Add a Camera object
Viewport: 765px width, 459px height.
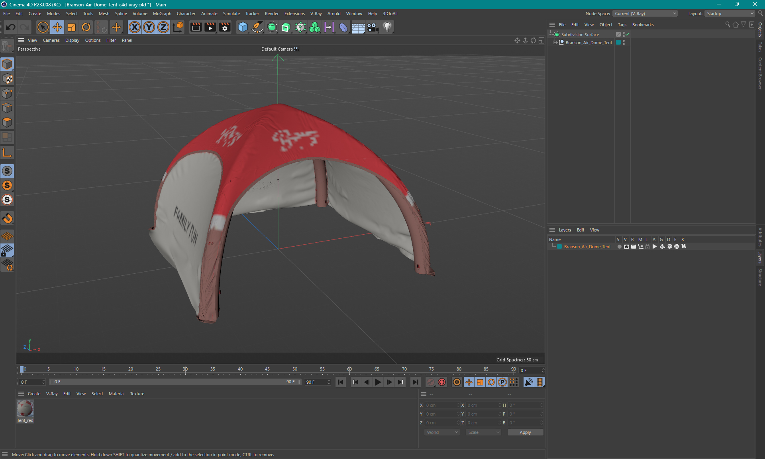tap(373, 27)
